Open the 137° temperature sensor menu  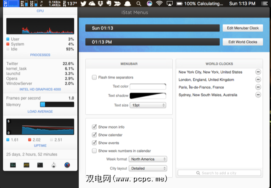click(x=70, y=4)
